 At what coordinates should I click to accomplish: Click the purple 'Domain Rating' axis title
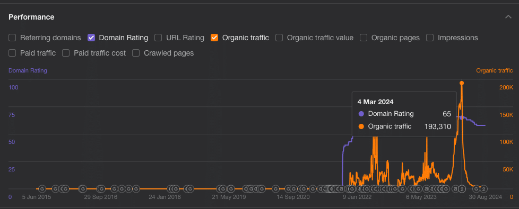28,70
